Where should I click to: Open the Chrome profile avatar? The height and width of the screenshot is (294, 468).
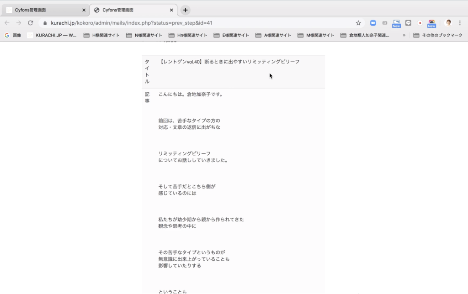(448, 23)
